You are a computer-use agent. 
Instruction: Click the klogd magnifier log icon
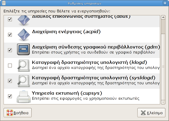(24, 66)
